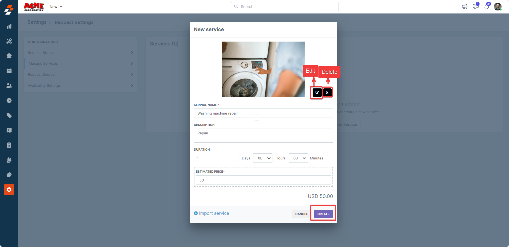Open the user profile avatar
The image size is (509, 247).
click(x=498, y=7)
